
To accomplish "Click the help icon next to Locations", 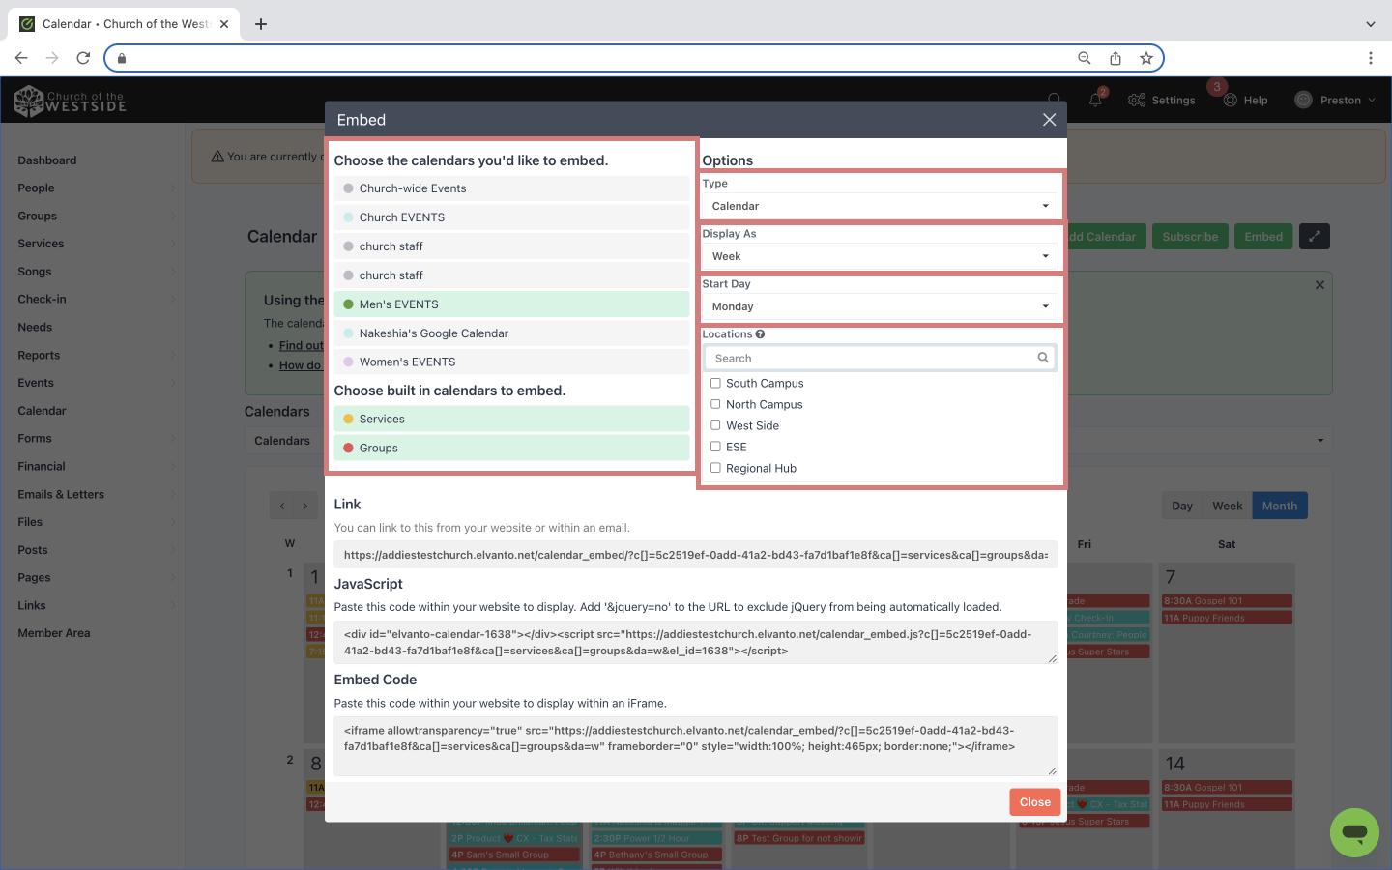I will click(x=760, y=334).
